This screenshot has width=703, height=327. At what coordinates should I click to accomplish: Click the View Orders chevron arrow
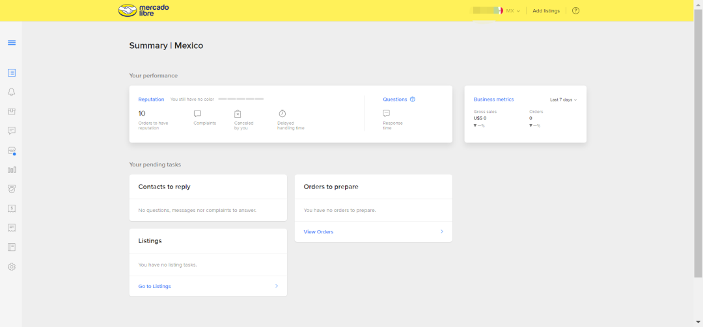tap(441, 231)
